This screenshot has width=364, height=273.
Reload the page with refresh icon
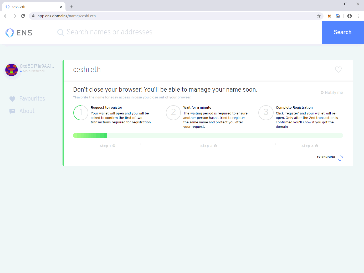click(23, 16)
